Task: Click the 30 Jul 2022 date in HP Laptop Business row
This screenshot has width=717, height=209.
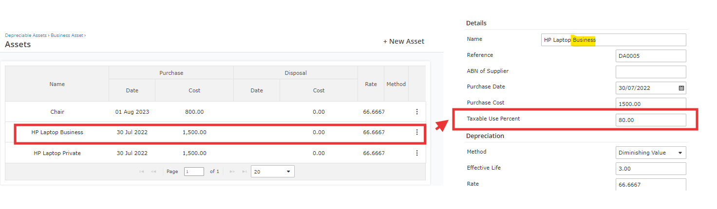Action: (x=132, y=132)
